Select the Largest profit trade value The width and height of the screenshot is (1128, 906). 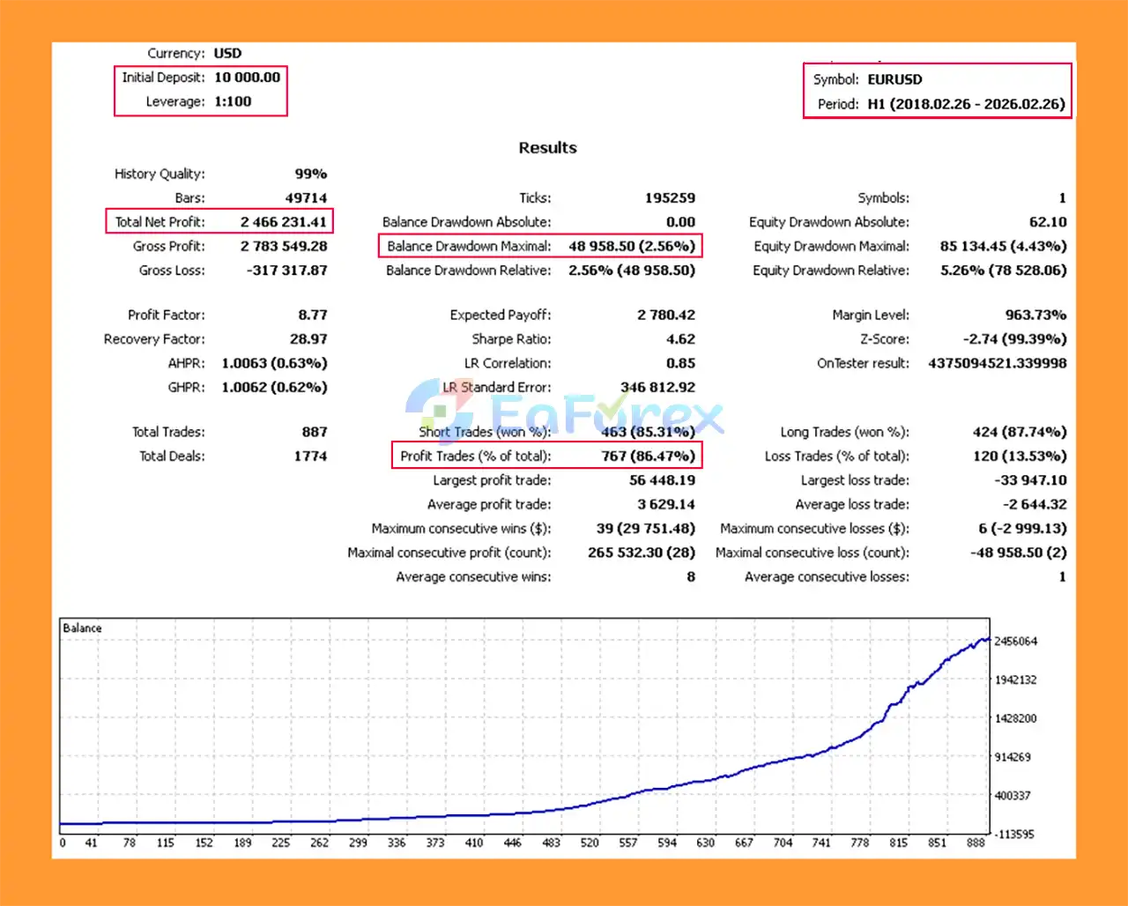(662, 480)
